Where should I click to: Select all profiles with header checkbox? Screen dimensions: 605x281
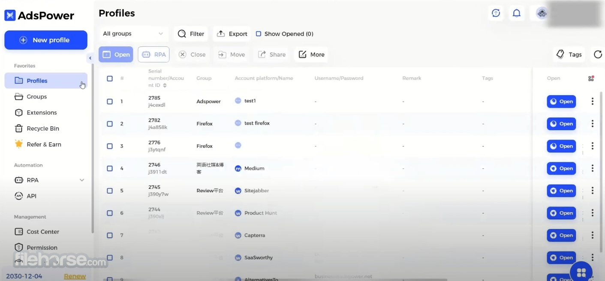[110, 78]
